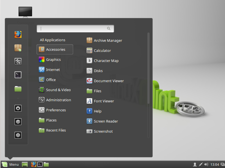Click the Disks icon
Viewport: 225px width, 168px height.
89,71
